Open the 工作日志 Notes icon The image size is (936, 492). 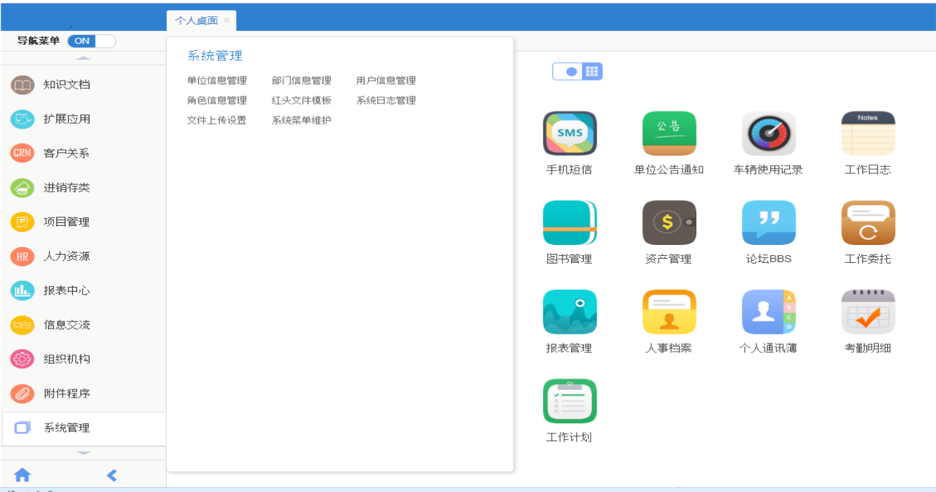868,133
